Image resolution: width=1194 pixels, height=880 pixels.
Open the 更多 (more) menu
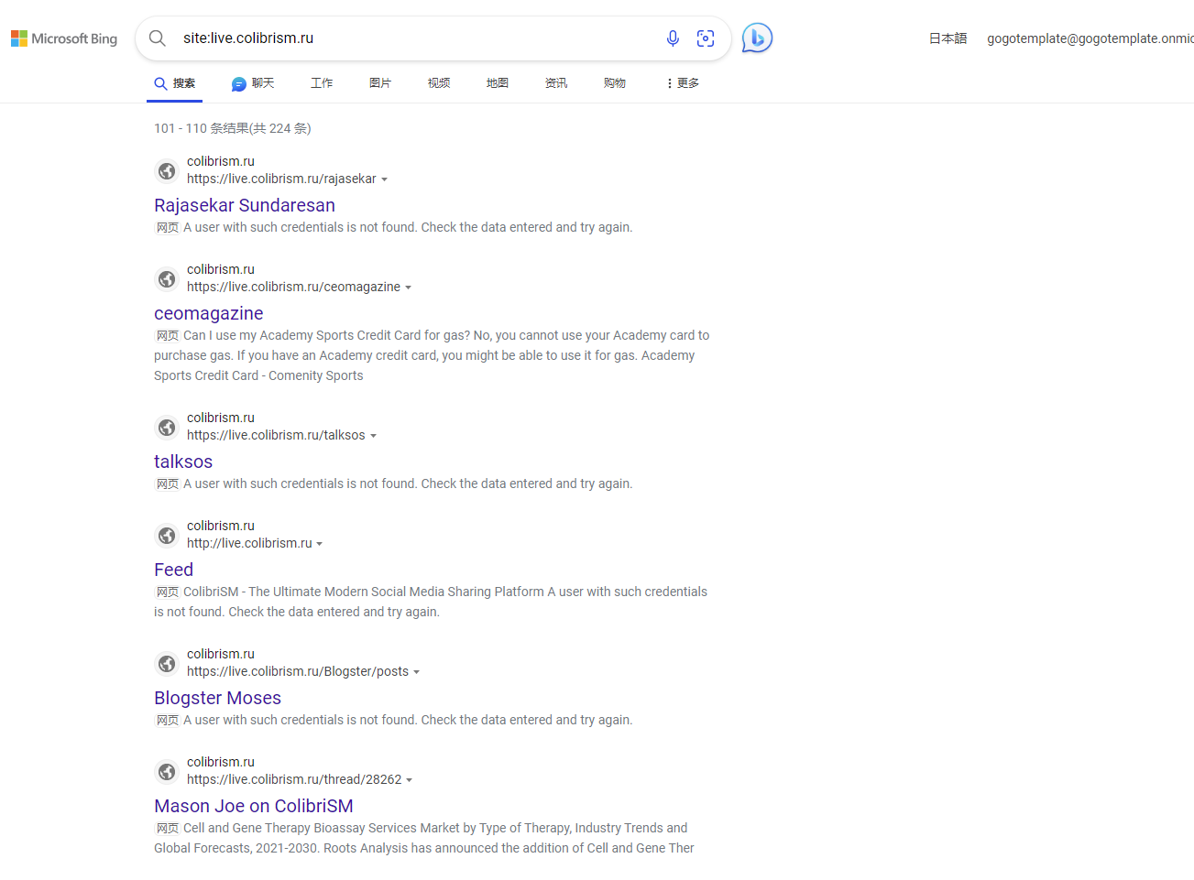[x=683, y=83]
